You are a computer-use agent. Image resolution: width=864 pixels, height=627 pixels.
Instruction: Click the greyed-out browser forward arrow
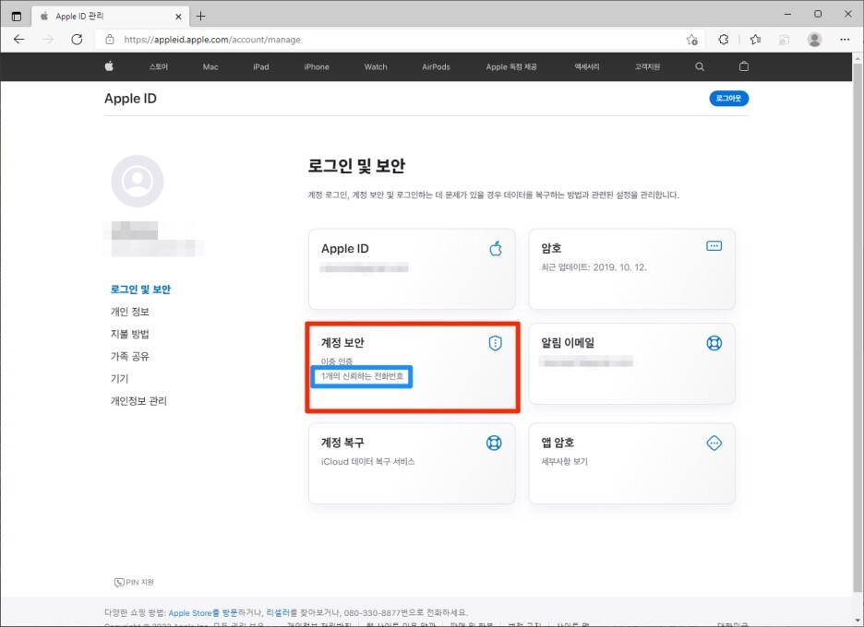[49, 39]
